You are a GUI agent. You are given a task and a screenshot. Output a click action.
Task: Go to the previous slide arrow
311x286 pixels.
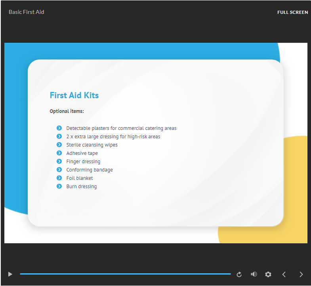pyautogui.click(x=284, y=274)
